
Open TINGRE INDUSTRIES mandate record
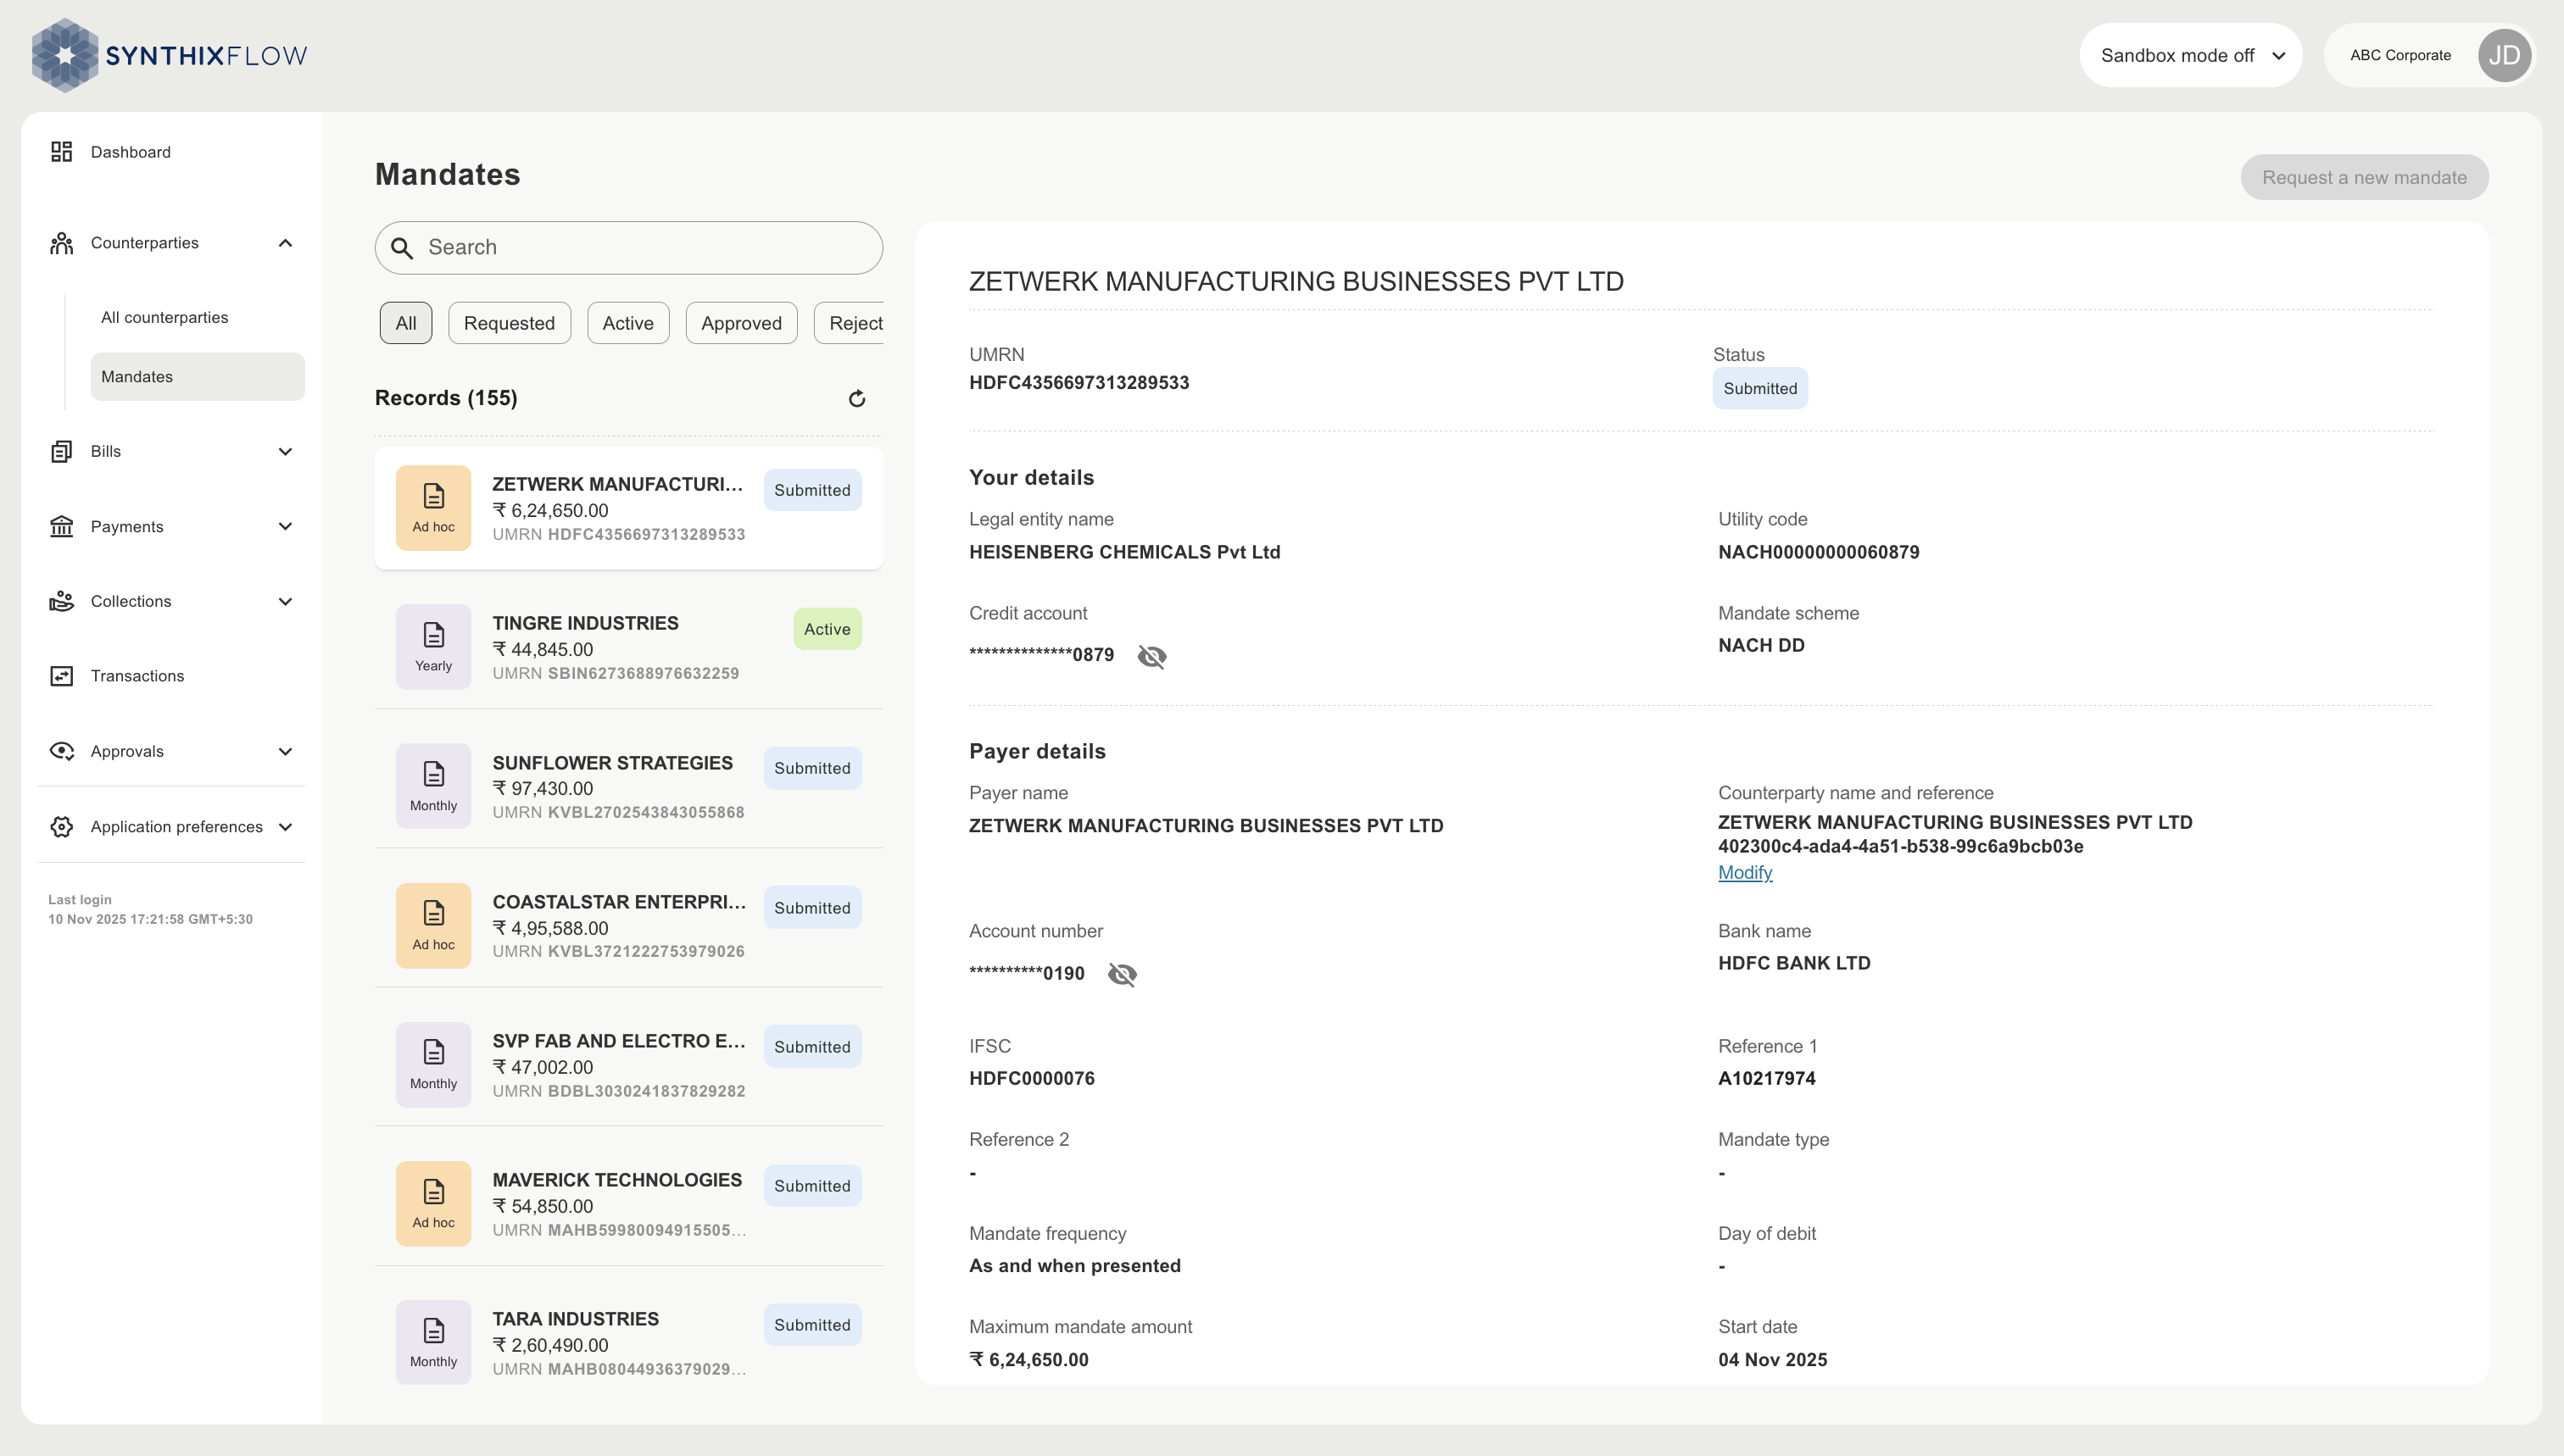(628, 647)
